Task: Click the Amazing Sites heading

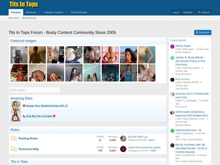Action: [21, 98]
